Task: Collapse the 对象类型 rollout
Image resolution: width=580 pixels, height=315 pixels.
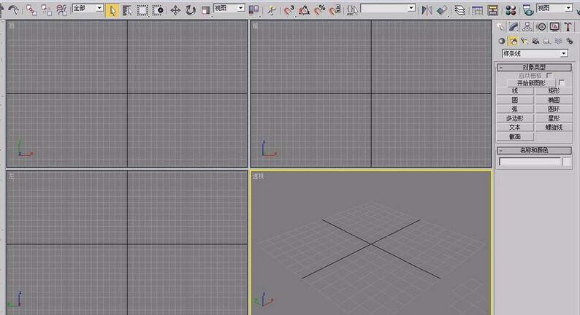Action: click(x=534, y=67)
